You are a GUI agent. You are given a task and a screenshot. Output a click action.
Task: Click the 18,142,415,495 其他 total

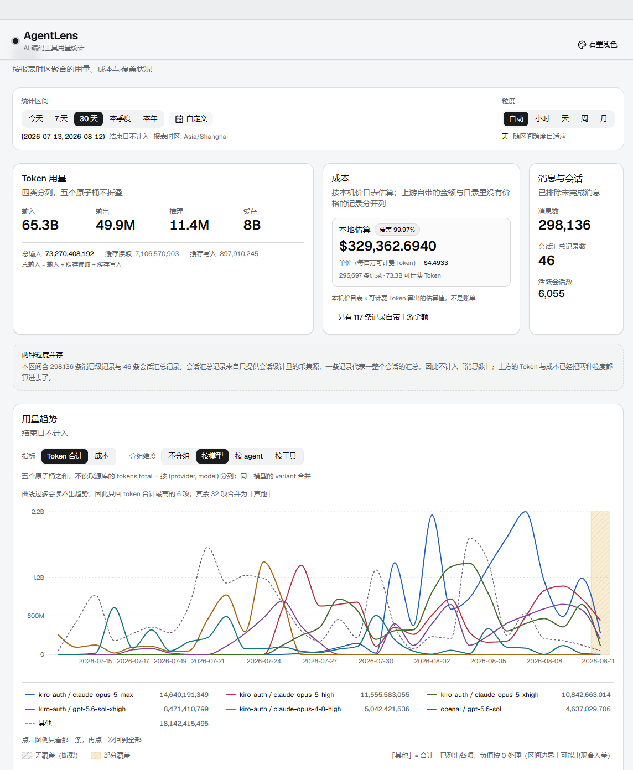[184, 724]
